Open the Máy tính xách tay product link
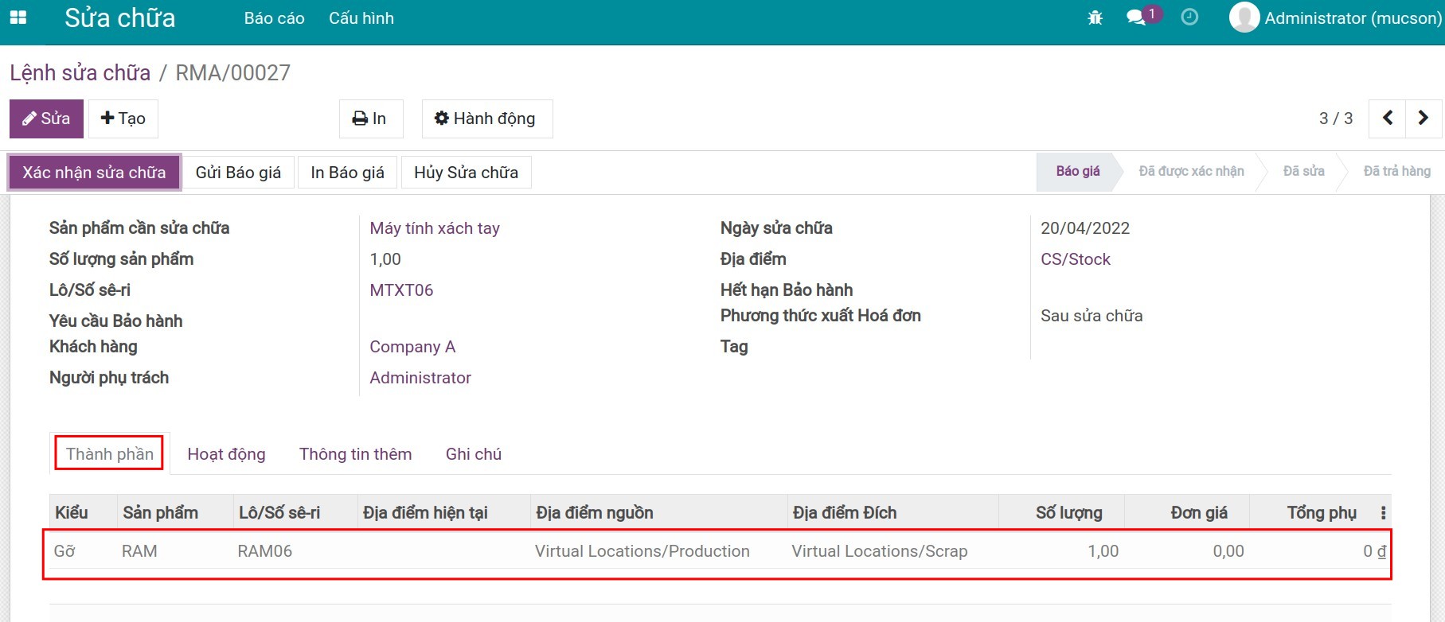The width and height of the screenshot is (1445, 622). click(x=435, y=228)
